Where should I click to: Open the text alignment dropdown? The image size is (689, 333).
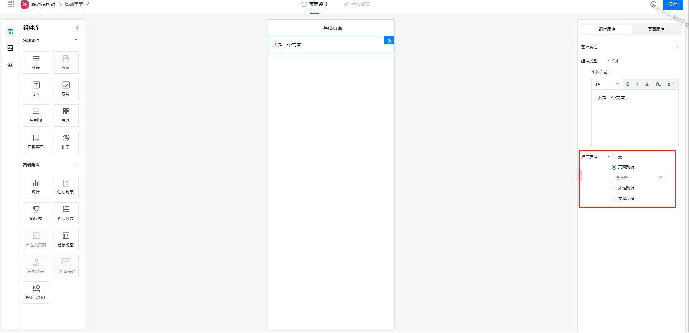pyautogui.click(x=671, y=84)
